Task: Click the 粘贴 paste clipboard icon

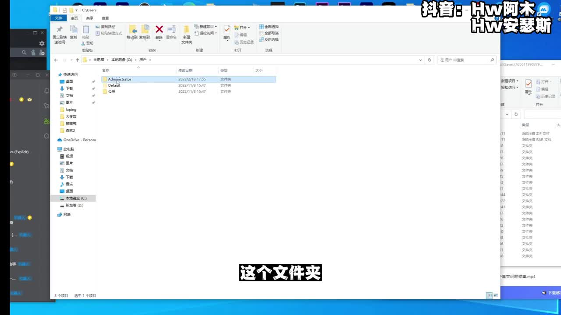Action: [x=86, y=30]
